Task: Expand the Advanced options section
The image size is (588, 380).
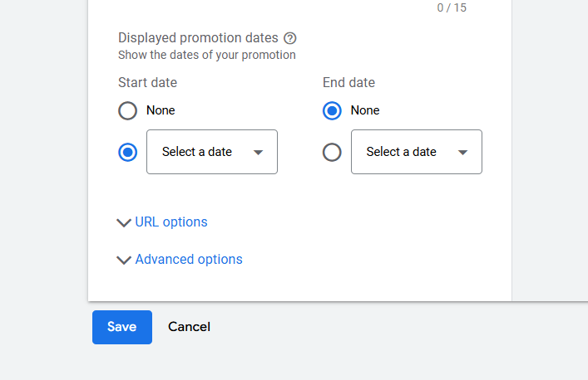Action: [x=189, y=260]
